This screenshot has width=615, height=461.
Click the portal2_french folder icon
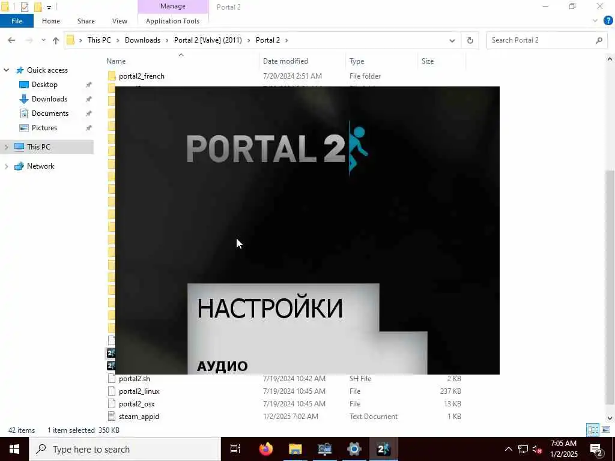point(112,76)
